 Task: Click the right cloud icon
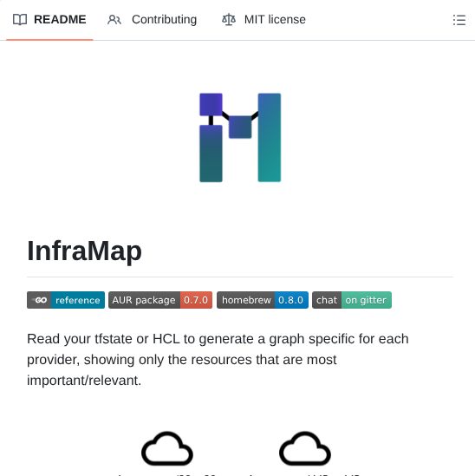coord(305,448)
